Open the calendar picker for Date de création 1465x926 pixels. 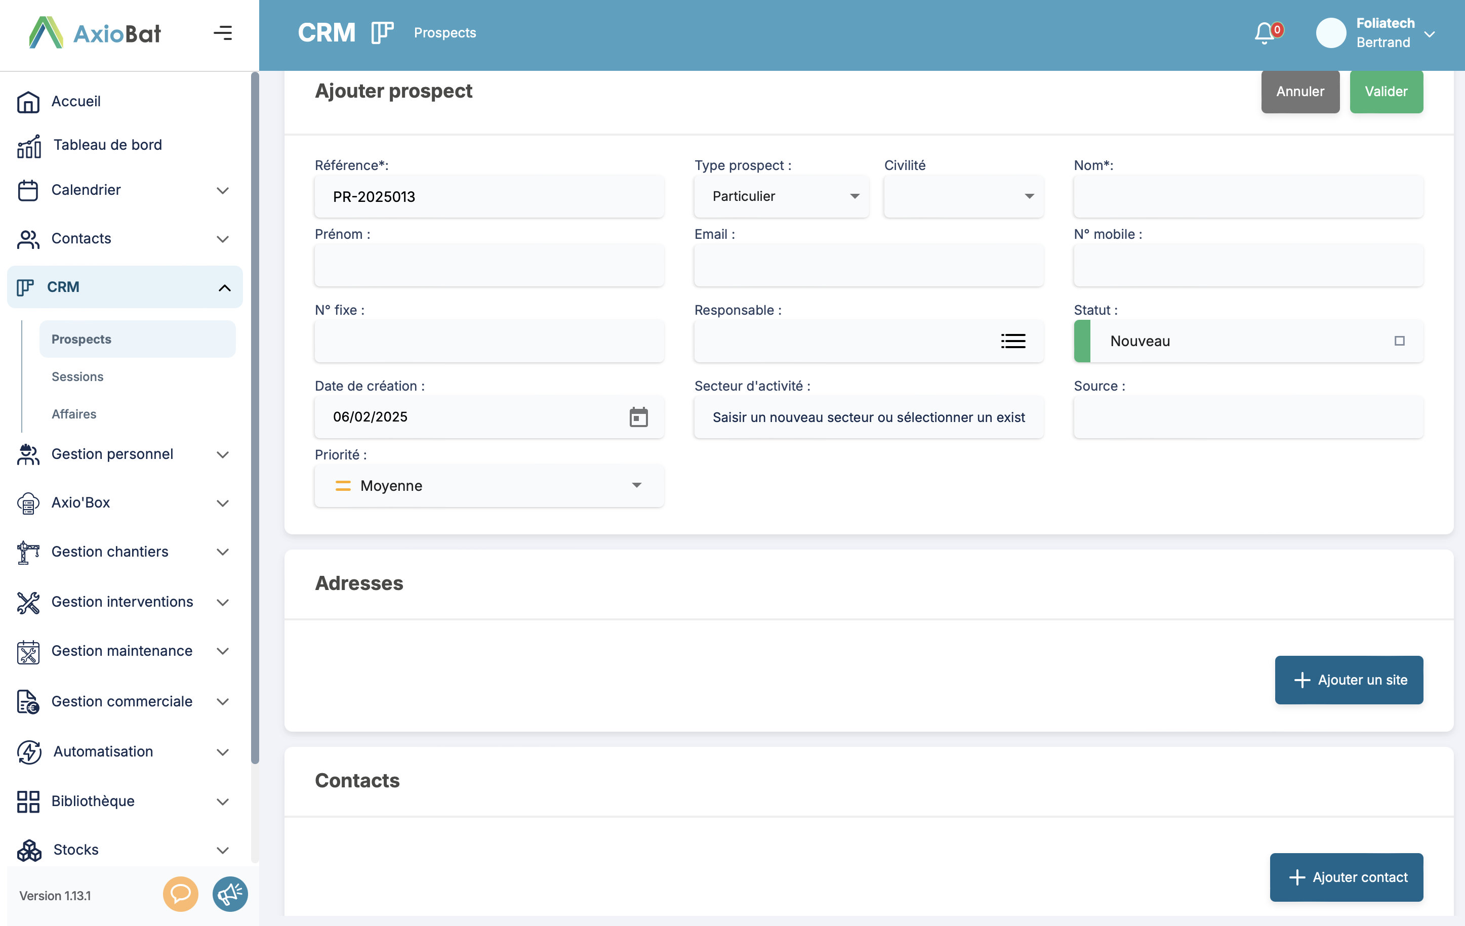[x=638, y=417]
